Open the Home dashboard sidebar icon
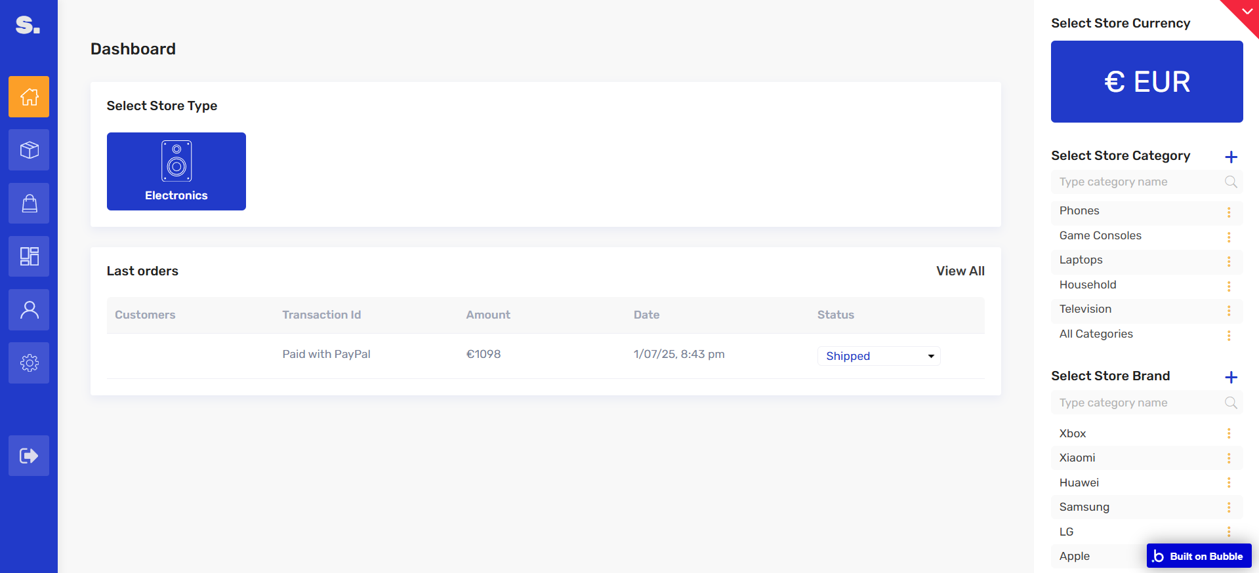Screen dimensions: 1259x573 click(29, 97)
